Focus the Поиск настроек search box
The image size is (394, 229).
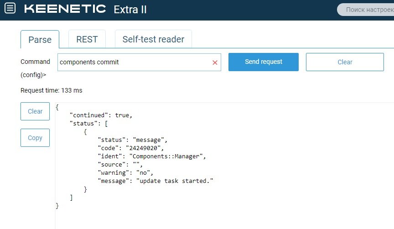click(x=367, y=10)
